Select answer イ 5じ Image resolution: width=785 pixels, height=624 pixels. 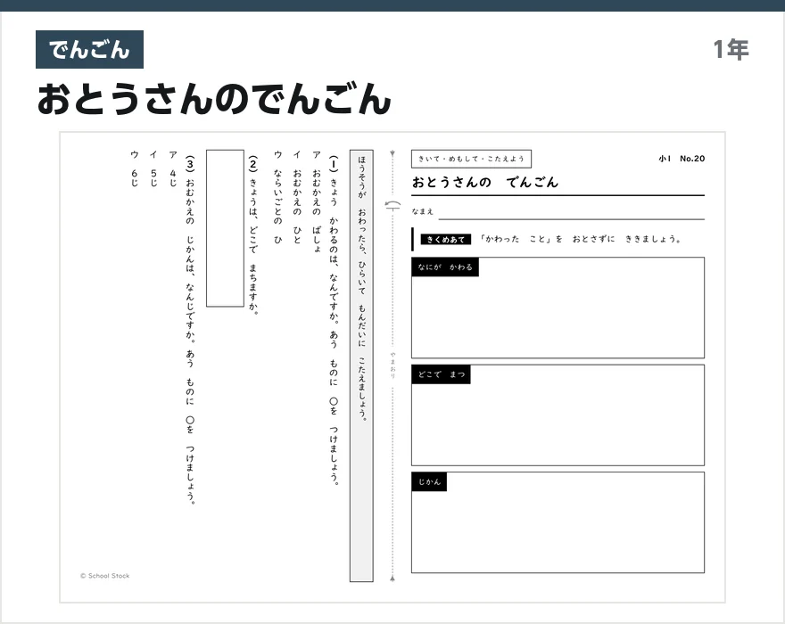tap(153, 168)
